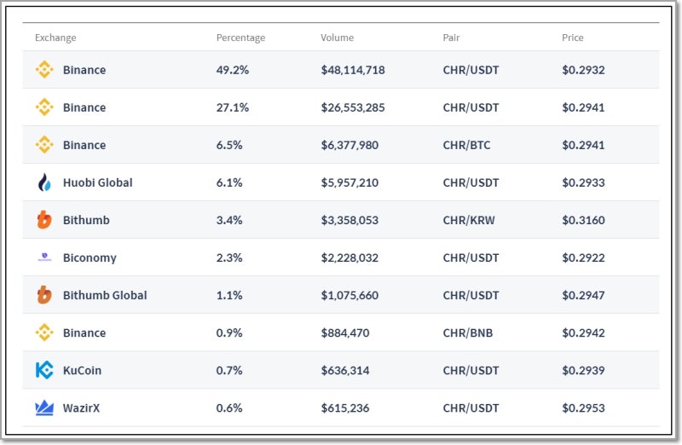This screenshot has height=445, width=682.
Task: Click the $884,470 volume value
Action: tap(345, 332)
